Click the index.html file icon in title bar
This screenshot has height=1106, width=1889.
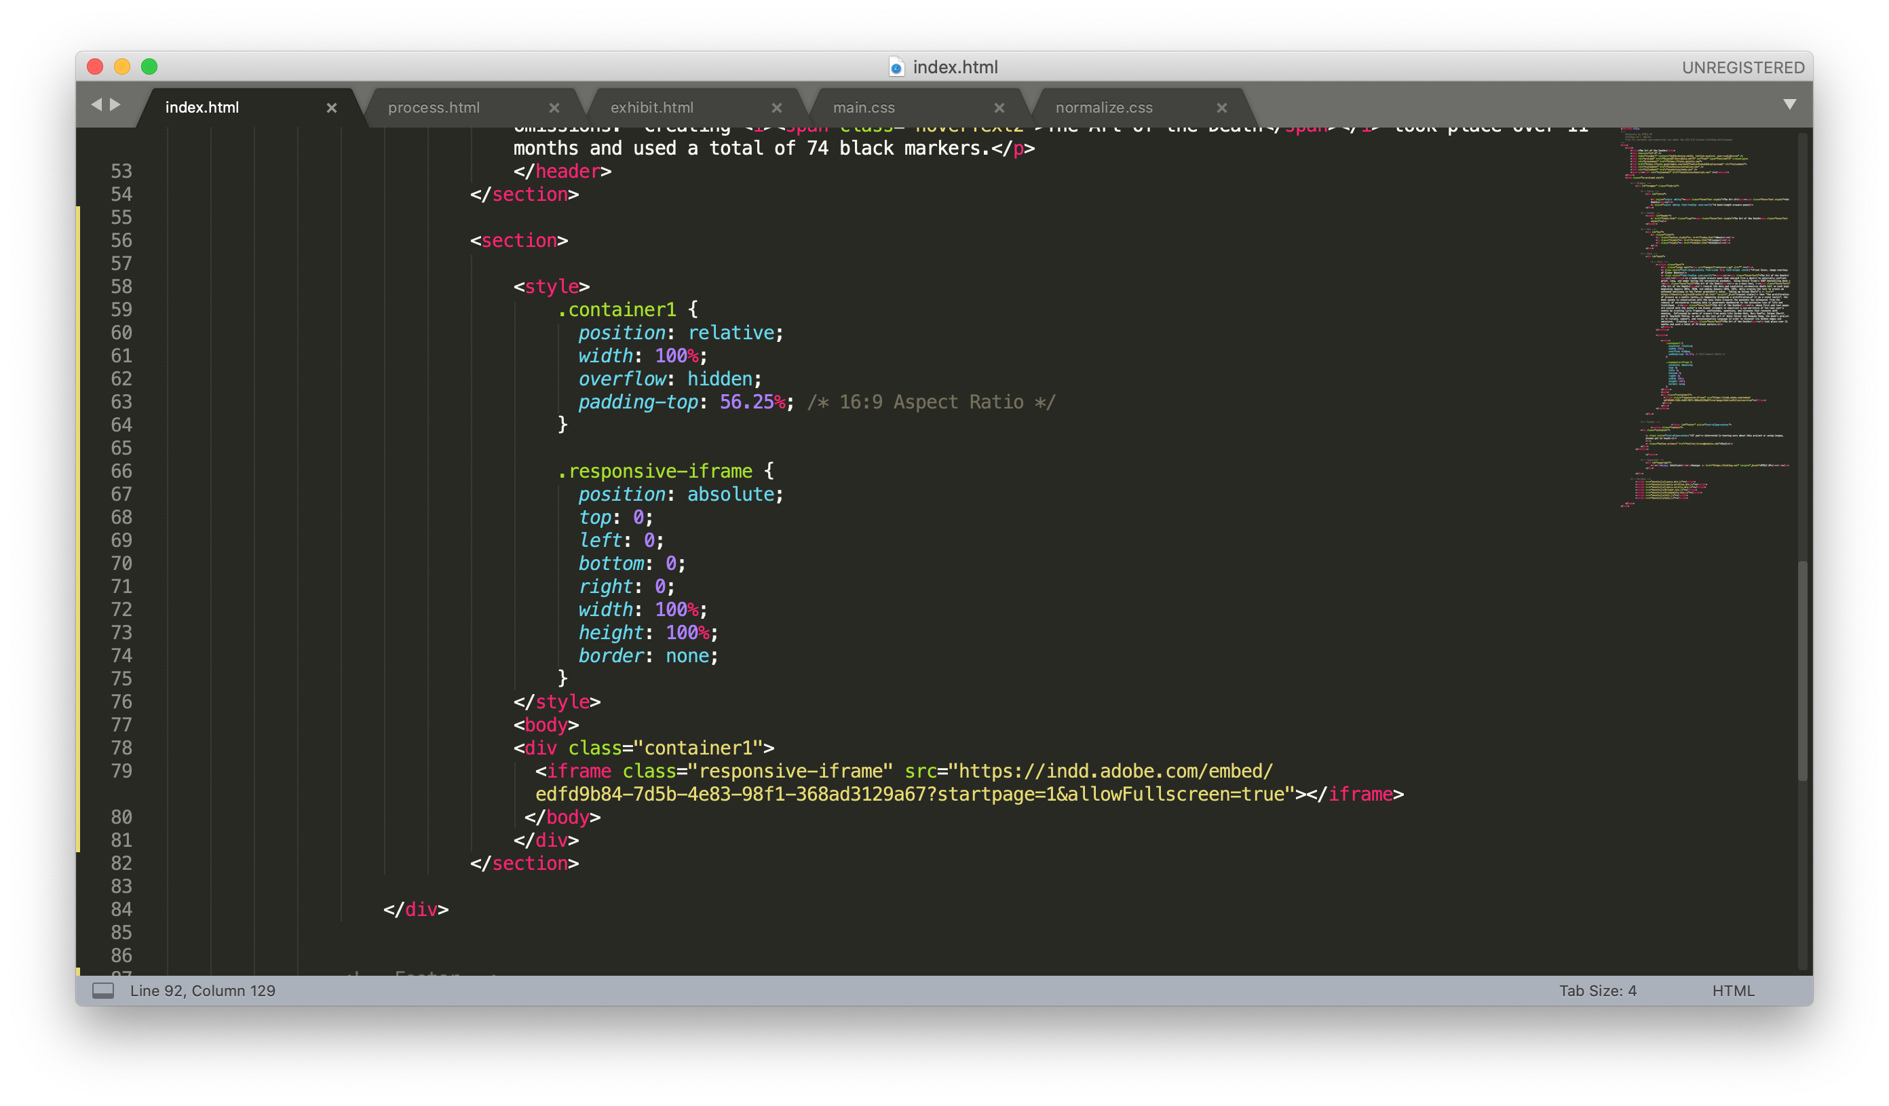[896, 67]
